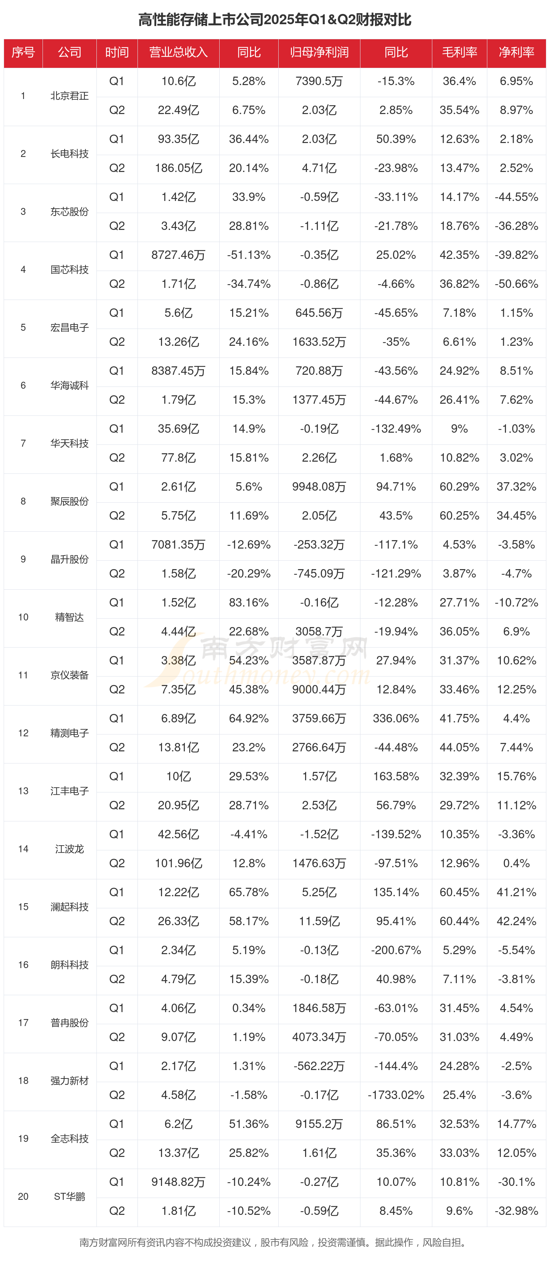Click the 336.06% growth cell

coord(396,719)
